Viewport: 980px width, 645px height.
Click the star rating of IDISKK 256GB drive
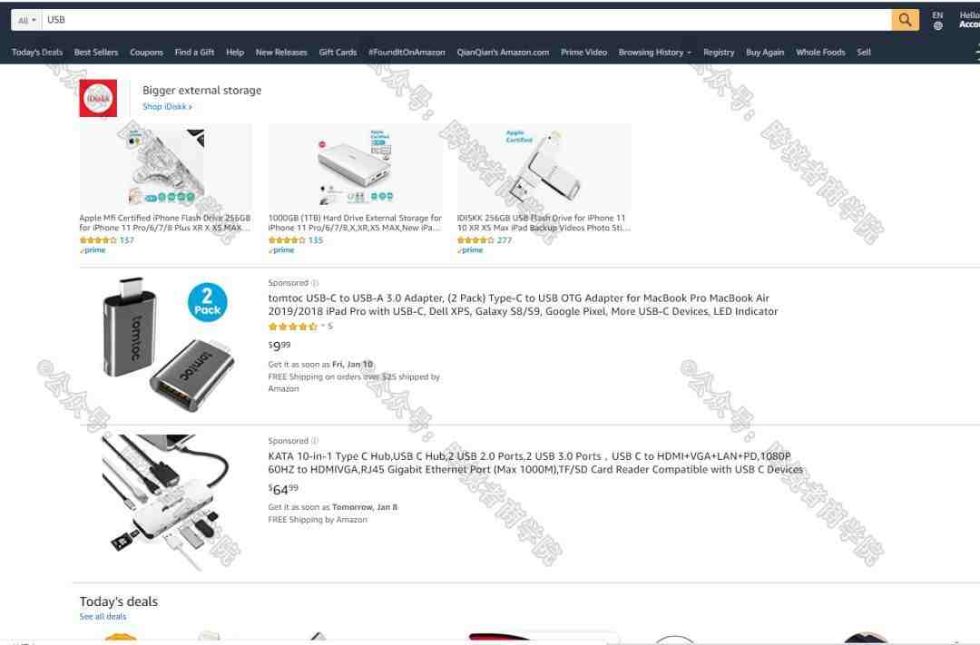click(475, 240)
